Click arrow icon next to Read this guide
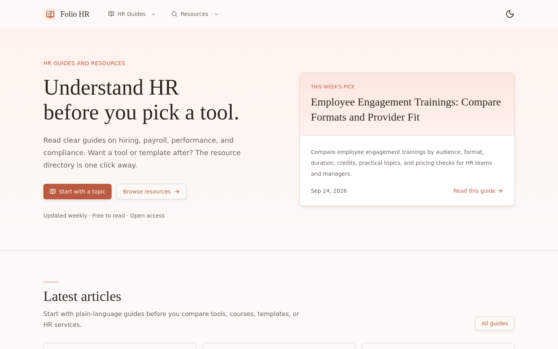Image resolution: width=558 pixels, height=349 pixels. 500,191
